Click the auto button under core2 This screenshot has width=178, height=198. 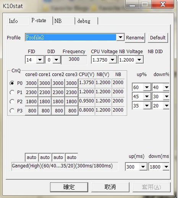pos(58,157)
